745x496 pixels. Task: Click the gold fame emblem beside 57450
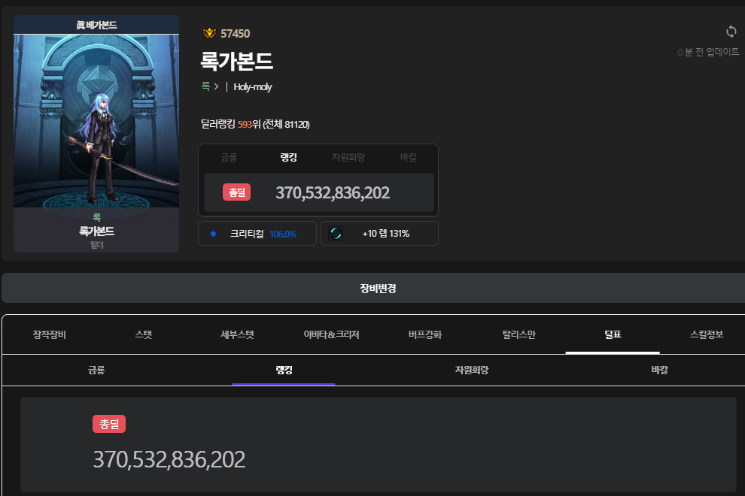tap(209, 33)
